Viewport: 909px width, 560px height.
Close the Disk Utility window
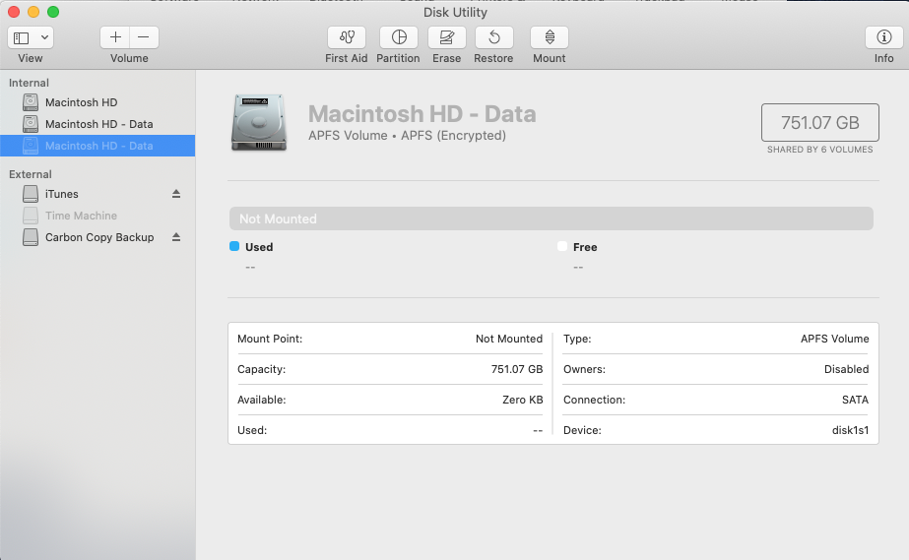pos(14,12)
